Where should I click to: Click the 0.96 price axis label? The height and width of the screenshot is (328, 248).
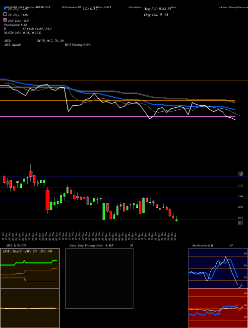tap(241, 207)
